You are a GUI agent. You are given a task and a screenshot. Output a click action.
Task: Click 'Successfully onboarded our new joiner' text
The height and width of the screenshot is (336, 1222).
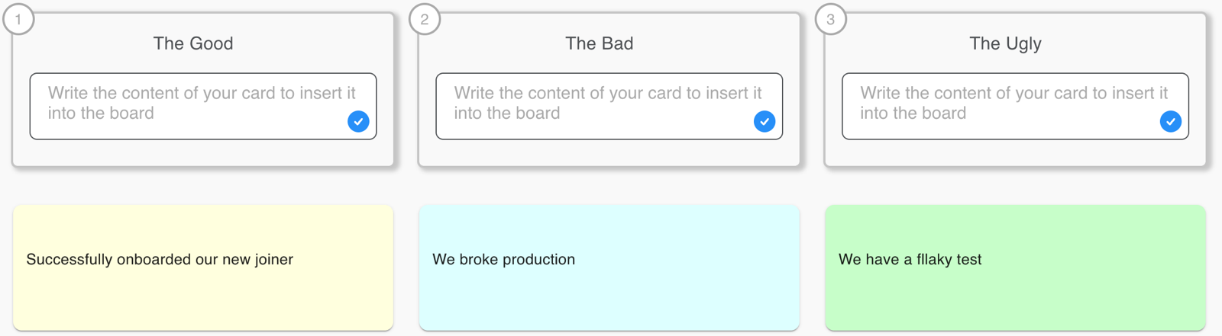(x=160, y=259)
